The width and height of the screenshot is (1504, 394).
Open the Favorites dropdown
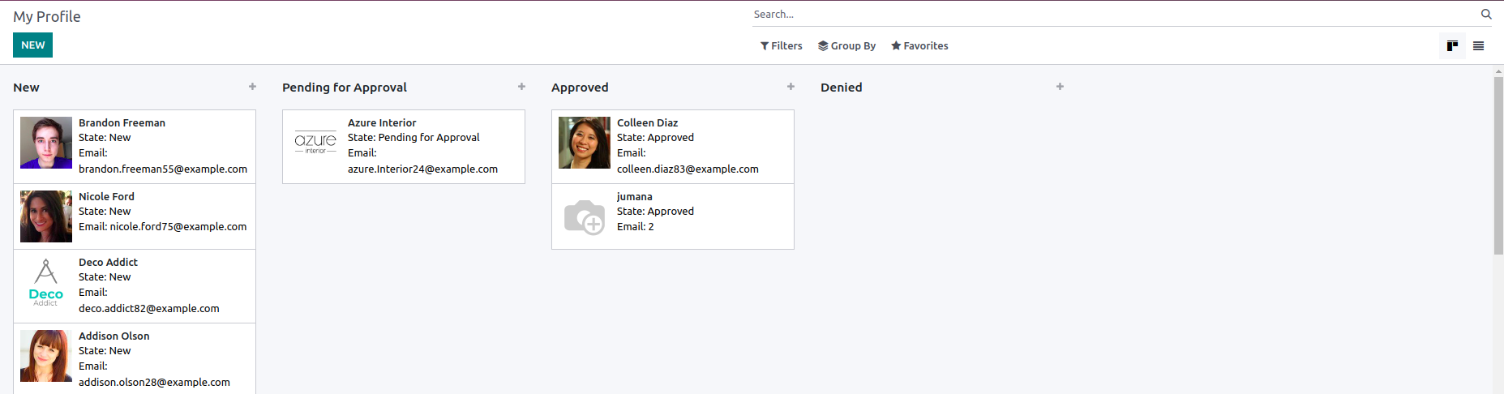point(919,46)
